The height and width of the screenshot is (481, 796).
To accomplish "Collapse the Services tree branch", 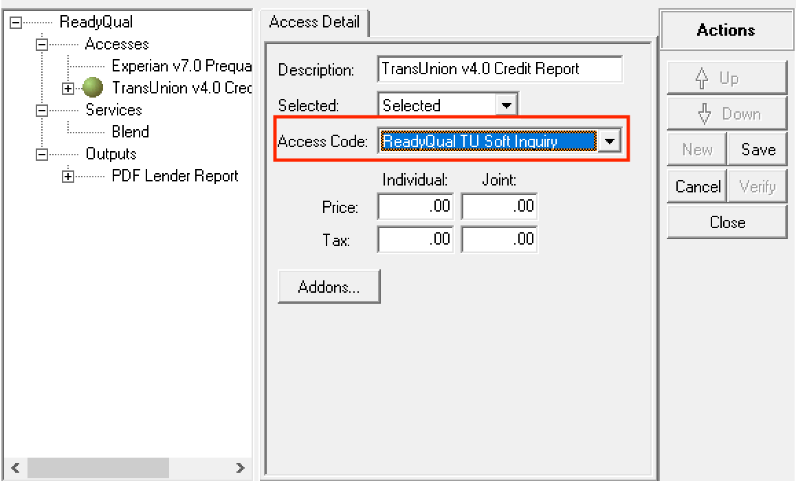I will click(x=42, y=110).
